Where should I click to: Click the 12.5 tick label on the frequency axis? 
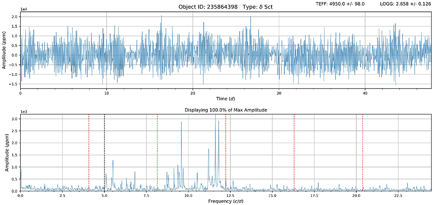230,196
